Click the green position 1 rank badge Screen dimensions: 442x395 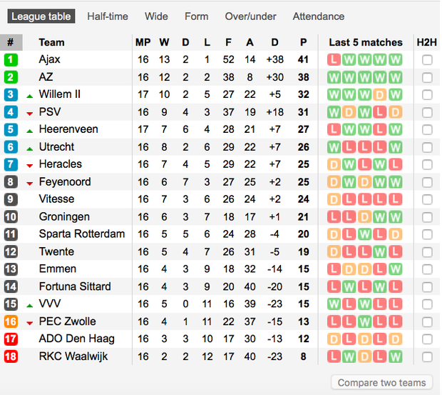(x=11, y=60)
